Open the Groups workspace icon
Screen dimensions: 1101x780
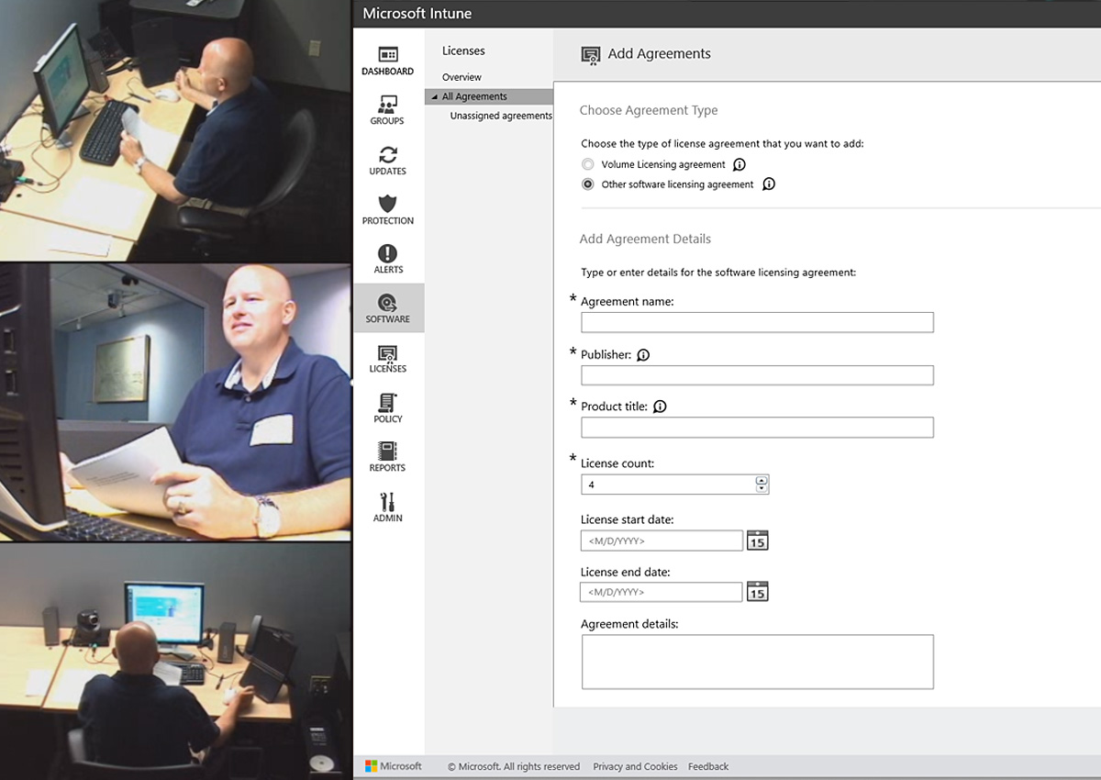click(387, 105)
